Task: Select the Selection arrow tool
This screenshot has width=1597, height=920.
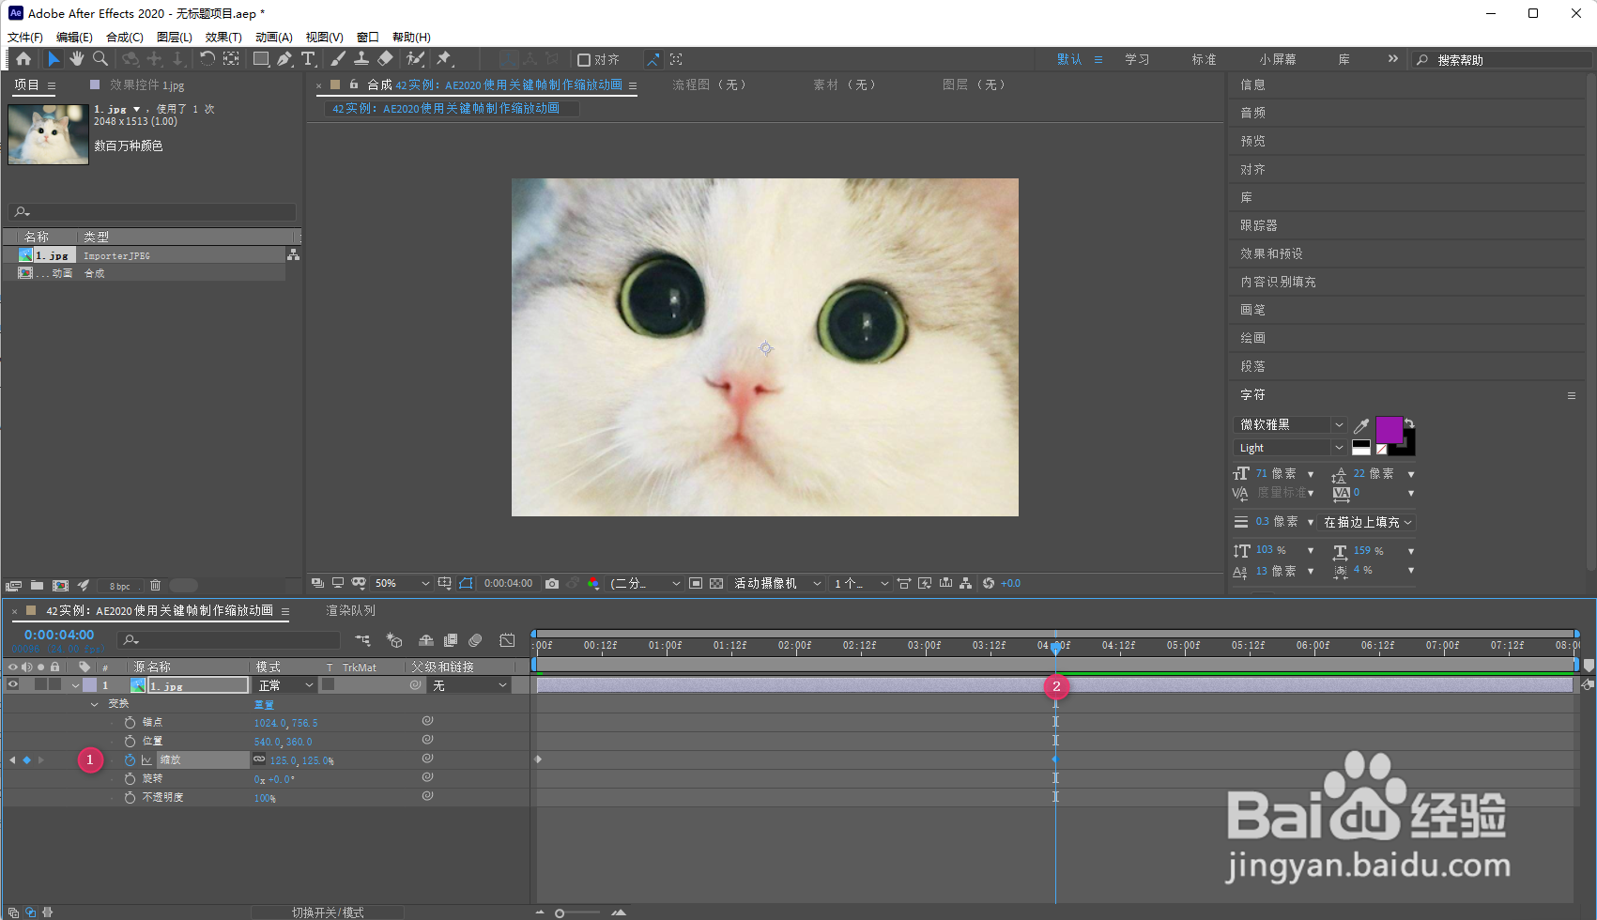Action: [54, 59]
